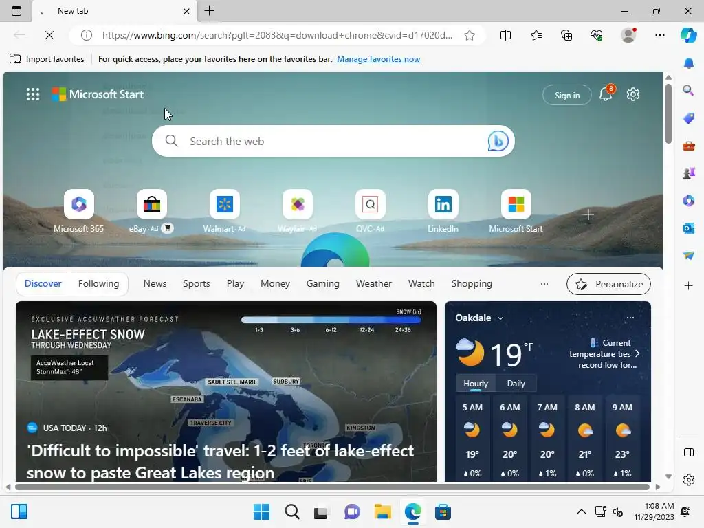Image resolution: width=704 pixels, height=528 pixels.
Task: Launch Copilot from the toolbar
Action: 689,35
